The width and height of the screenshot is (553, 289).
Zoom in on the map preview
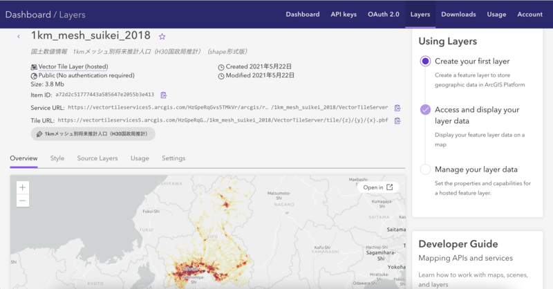pyautogui.click(x=23, y=187)
